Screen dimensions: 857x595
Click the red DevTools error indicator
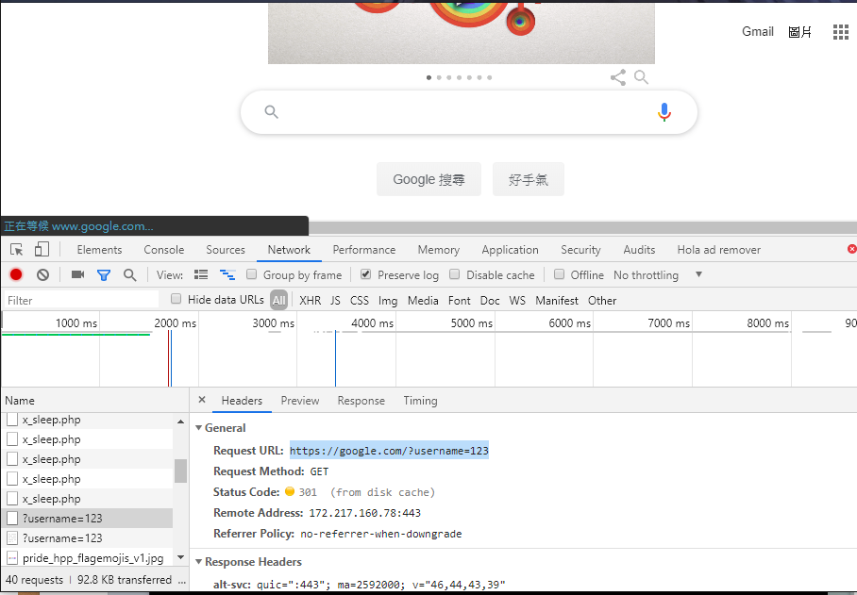(x=851, y=249)
